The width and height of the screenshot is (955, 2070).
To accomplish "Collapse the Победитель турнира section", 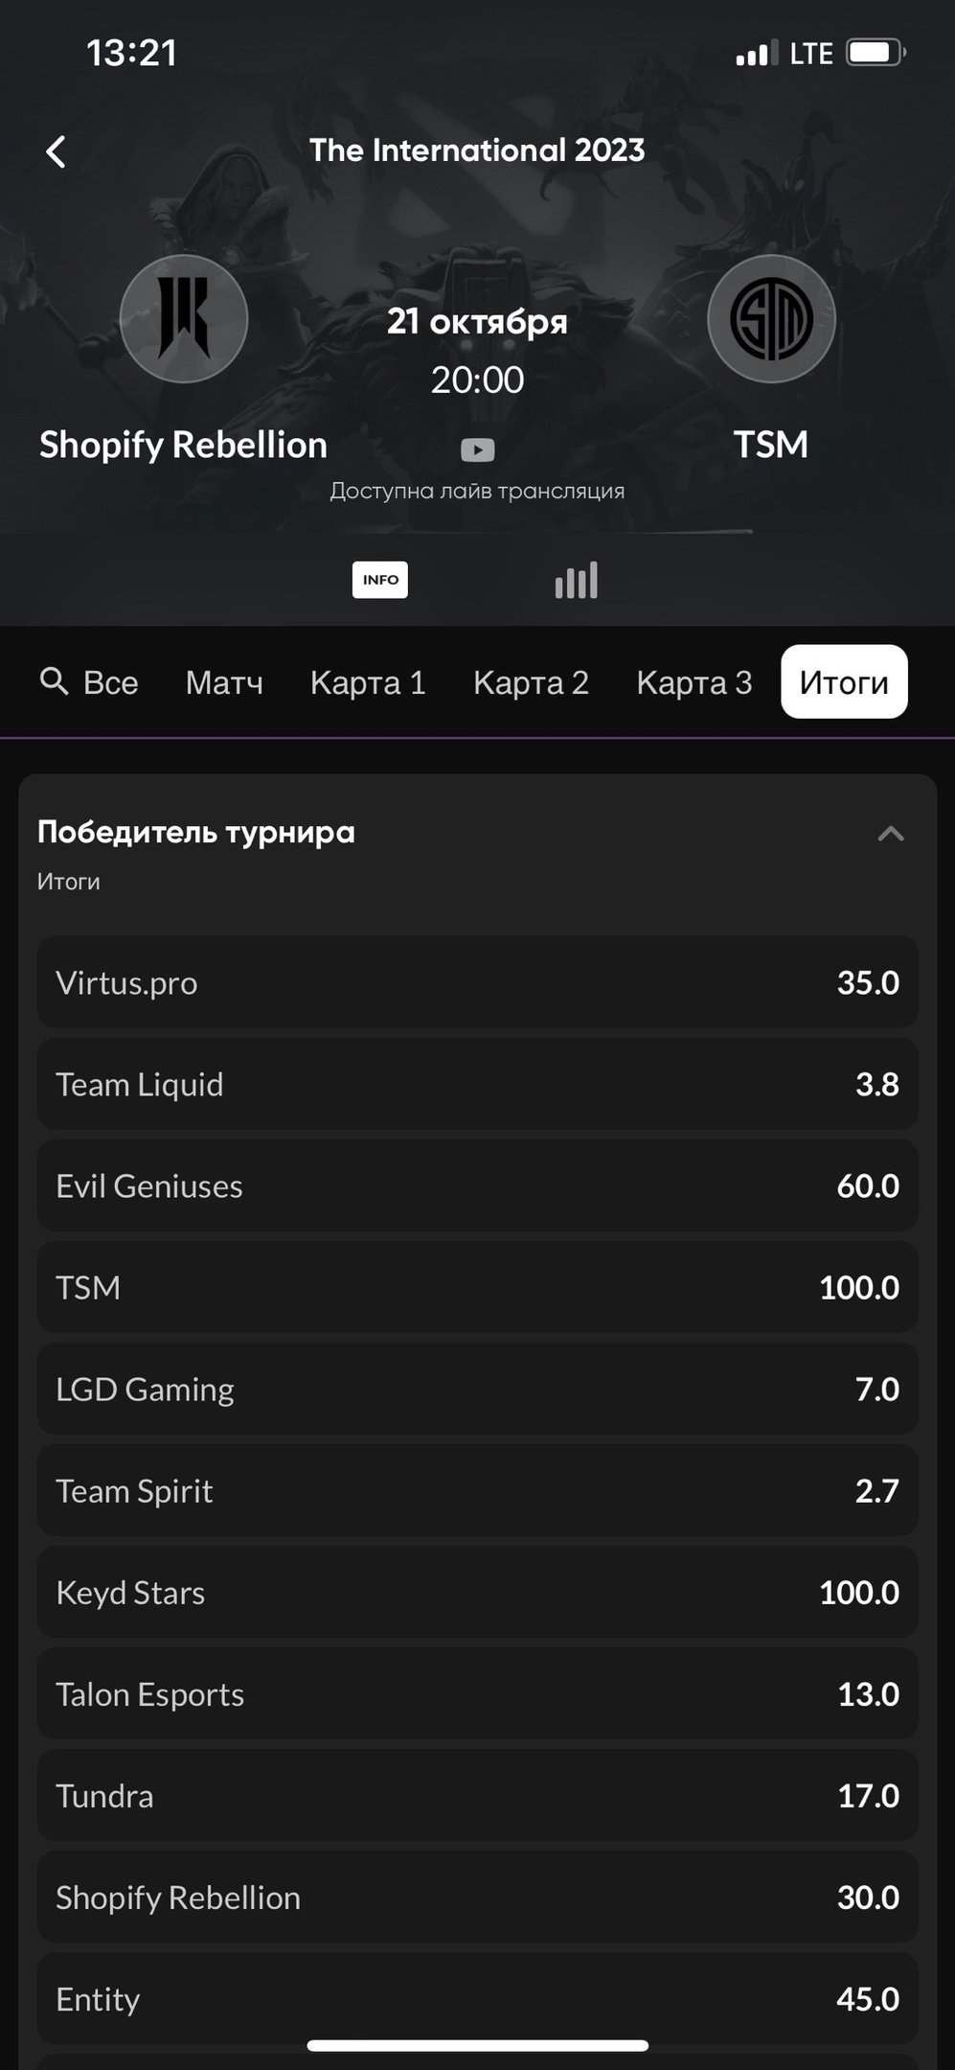I will [891, 834].
